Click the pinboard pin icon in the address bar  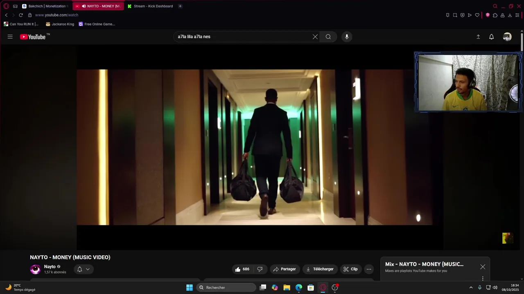tap(447, 15)
